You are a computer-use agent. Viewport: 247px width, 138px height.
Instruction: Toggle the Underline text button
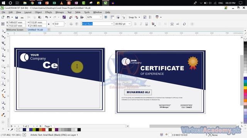pos(147,24)
